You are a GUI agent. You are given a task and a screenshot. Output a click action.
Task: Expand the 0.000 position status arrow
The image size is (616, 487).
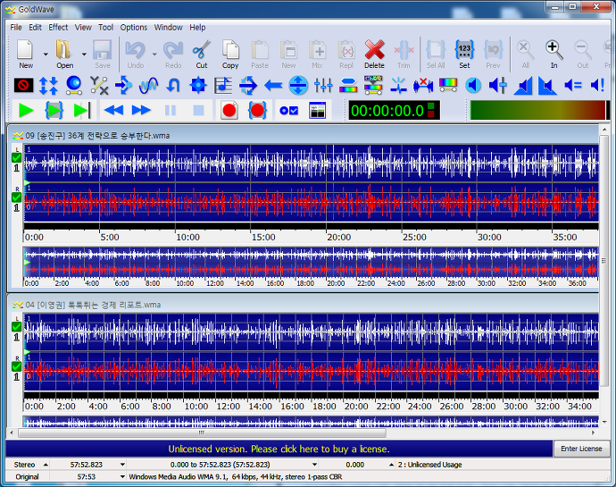[391, 465]
